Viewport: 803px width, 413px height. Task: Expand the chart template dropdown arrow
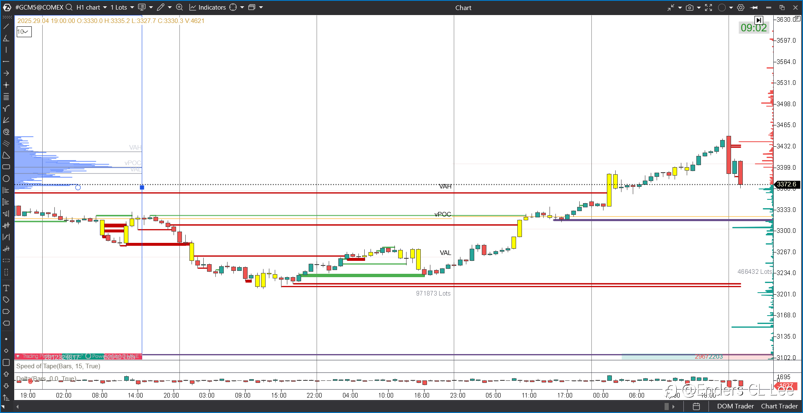tap(151, 7)
